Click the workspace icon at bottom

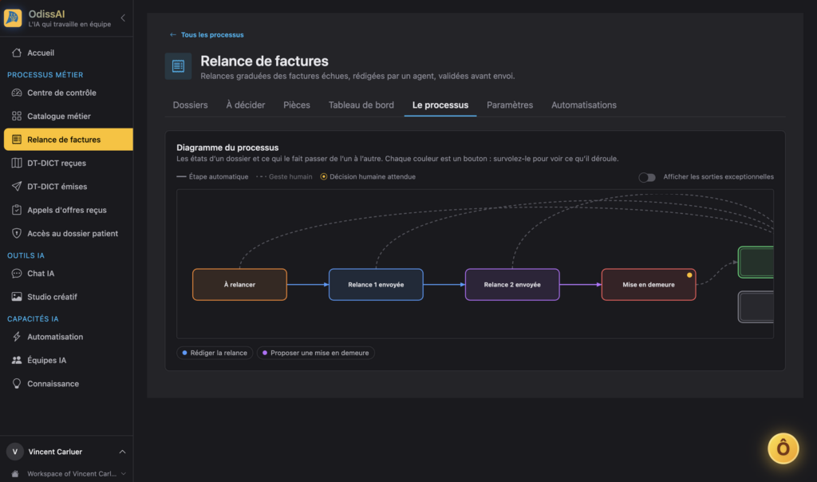pos(15,474)
